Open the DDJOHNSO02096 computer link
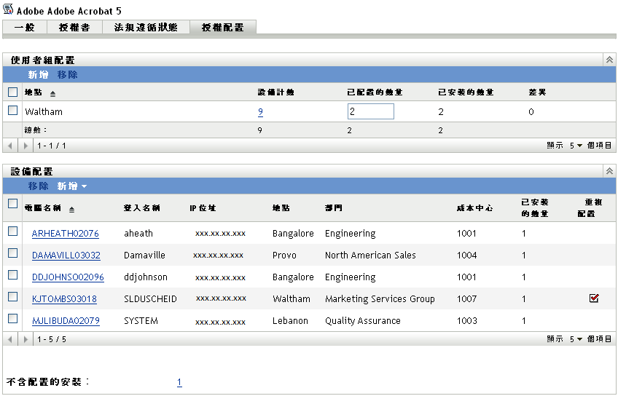This screenshot has height=396, width=618. coord(68,277)
